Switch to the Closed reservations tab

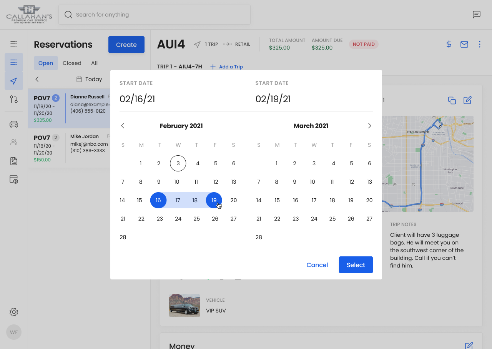(72, 63)
